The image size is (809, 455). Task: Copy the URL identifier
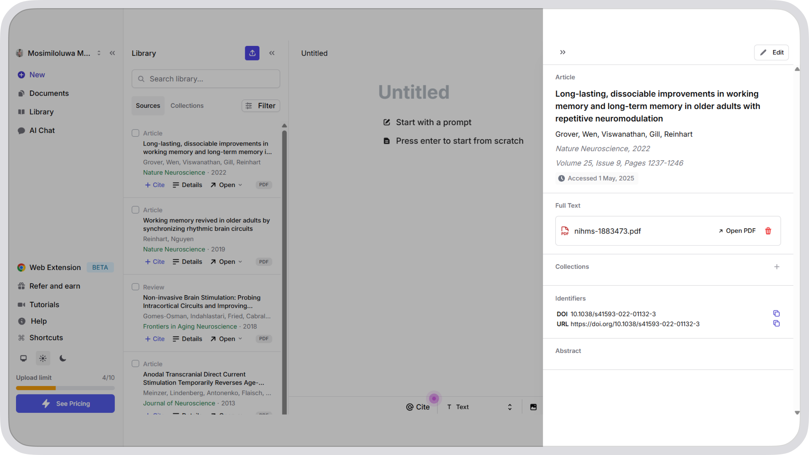point(776,324)
